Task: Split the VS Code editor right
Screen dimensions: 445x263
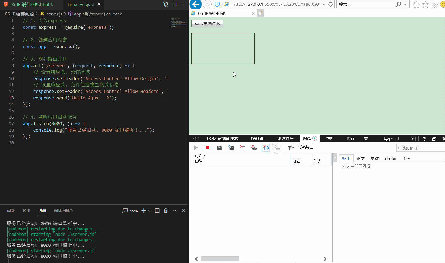Action: coord(175,4)
